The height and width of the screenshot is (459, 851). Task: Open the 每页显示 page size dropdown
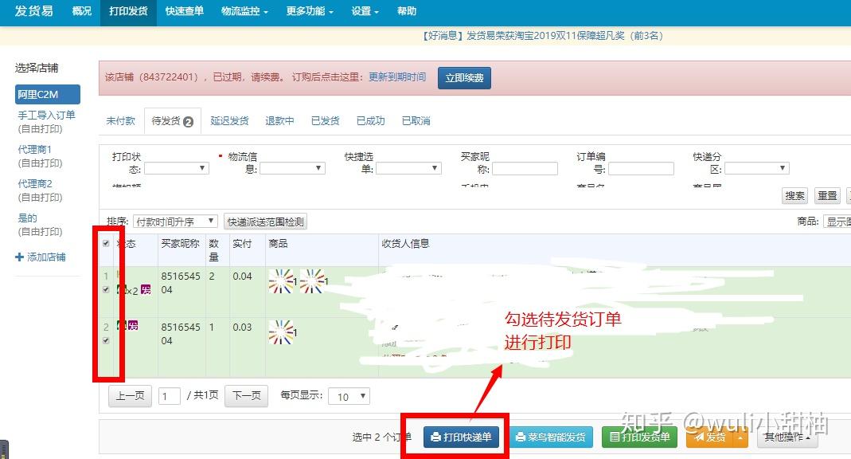(349, 396)
